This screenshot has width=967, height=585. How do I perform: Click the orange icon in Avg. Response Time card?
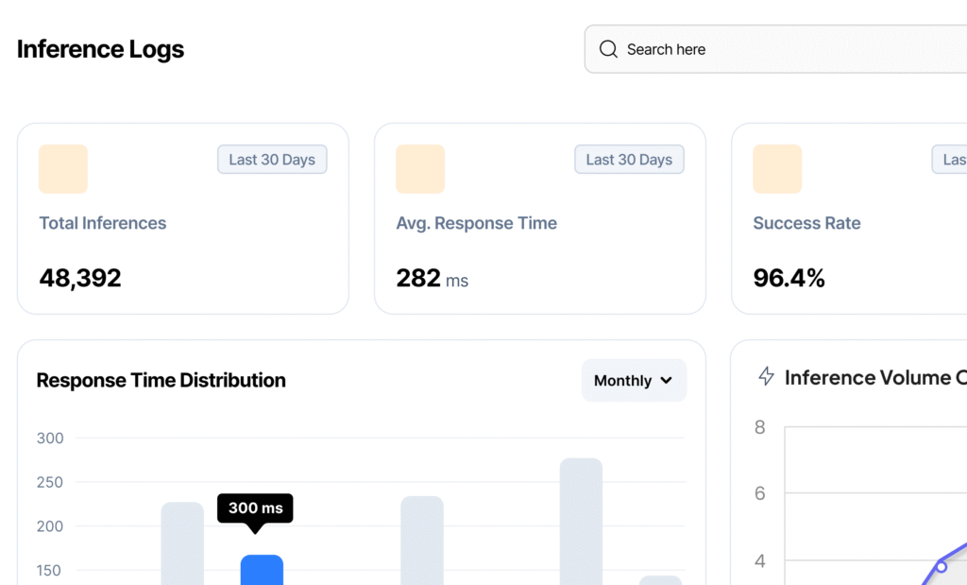pyautogui.click(x=420, y=169)
